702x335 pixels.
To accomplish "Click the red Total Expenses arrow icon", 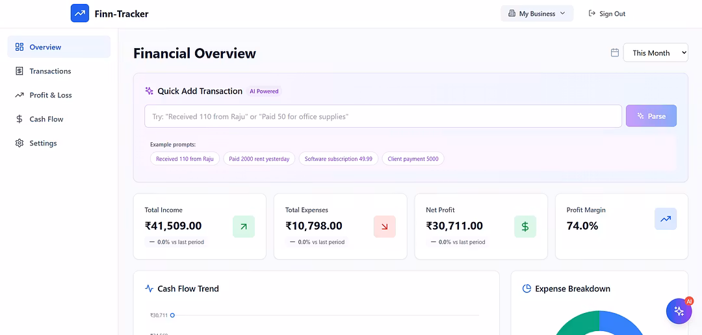I will (384, 227).
